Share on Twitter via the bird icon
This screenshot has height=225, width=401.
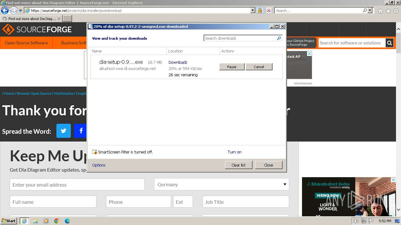pos(64,131)
